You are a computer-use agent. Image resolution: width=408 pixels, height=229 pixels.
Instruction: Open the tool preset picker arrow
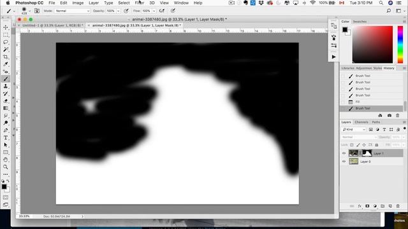[x=14, y=11]
